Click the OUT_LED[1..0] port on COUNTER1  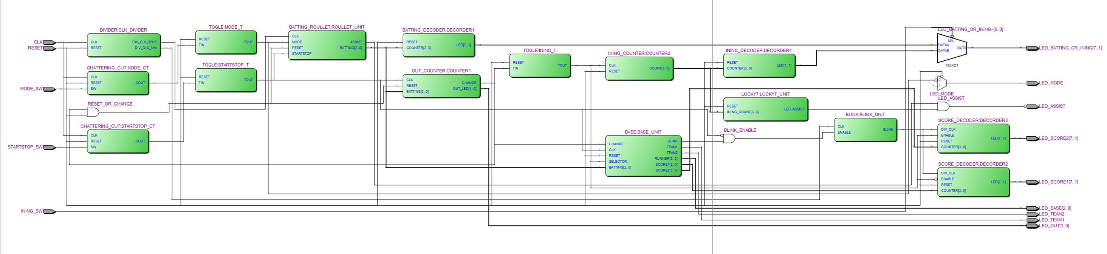pos(464,89)
